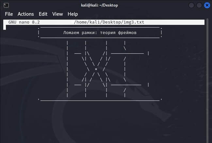Click the window title kali@kali: ~/Desktop

(x=99, y=5)
